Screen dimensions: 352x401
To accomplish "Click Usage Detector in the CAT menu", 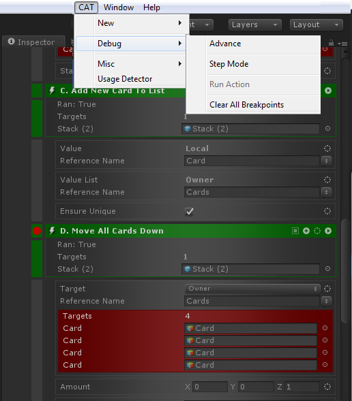I will coord(125,79).
